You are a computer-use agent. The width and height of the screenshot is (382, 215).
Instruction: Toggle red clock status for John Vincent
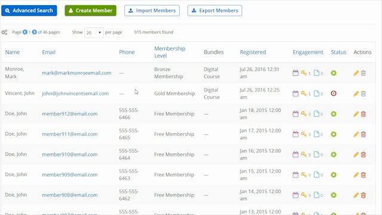click(334, 93)
